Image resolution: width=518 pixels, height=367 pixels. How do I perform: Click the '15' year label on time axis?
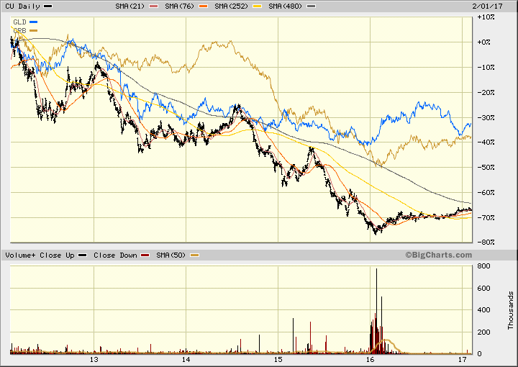[x=278, y=360]
